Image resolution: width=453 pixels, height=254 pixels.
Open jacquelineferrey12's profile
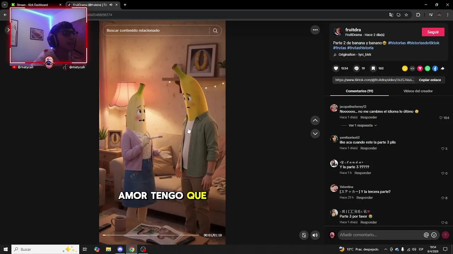point(353,107)
